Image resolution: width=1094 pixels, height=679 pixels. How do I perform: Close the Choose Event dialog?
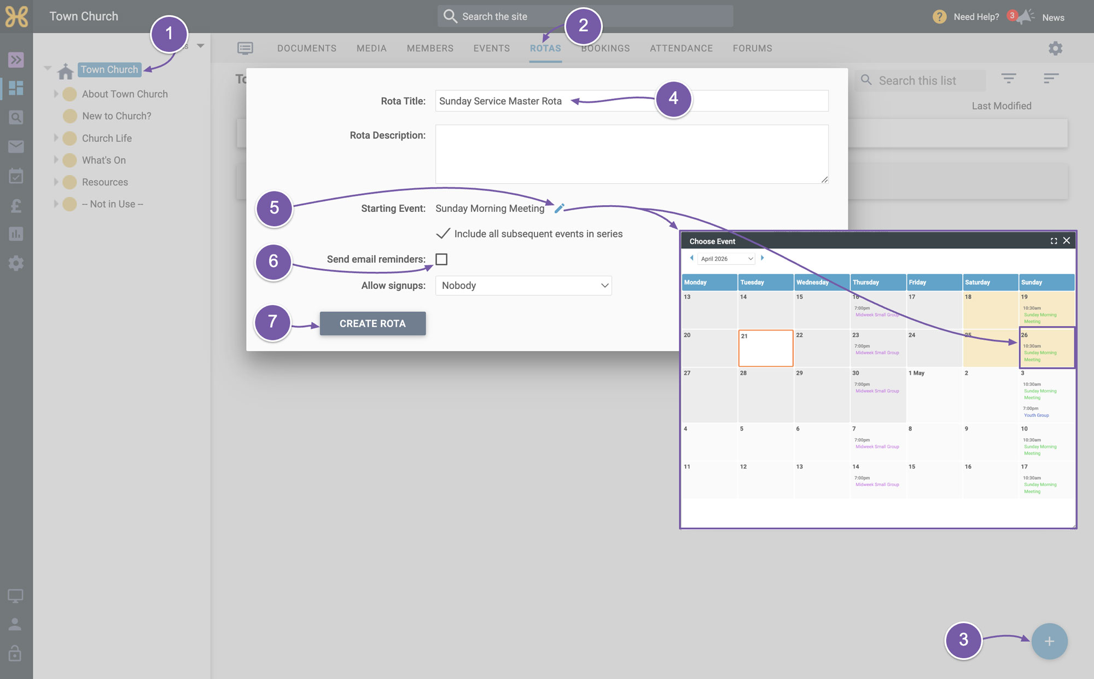(1067, 241)
